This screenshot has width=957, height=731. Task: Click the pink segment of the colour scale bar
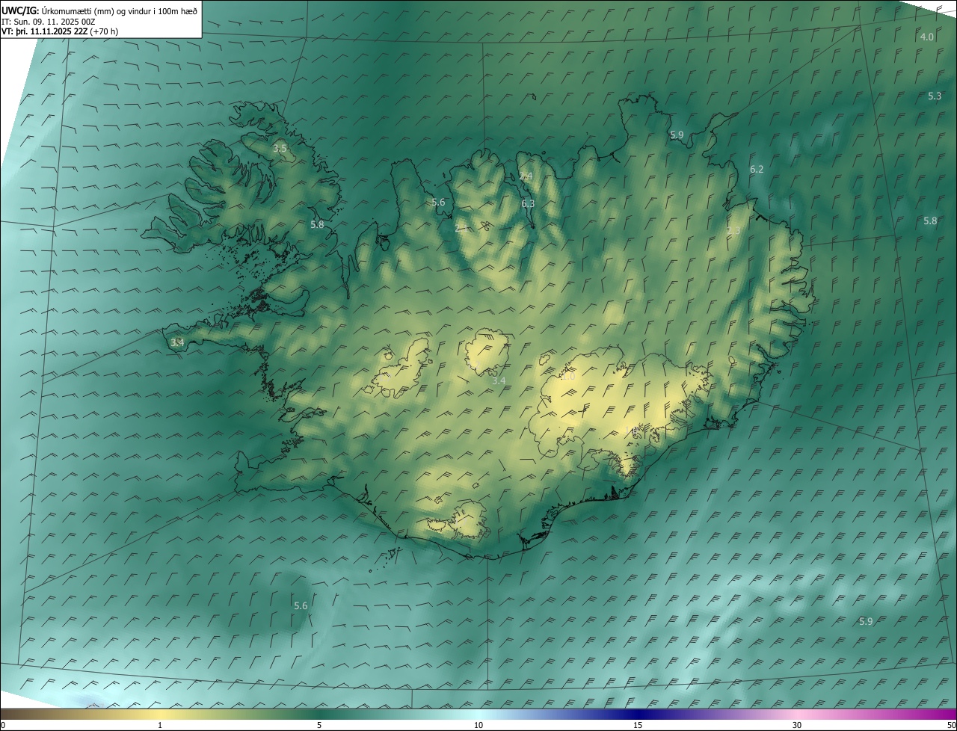[797, 714]
